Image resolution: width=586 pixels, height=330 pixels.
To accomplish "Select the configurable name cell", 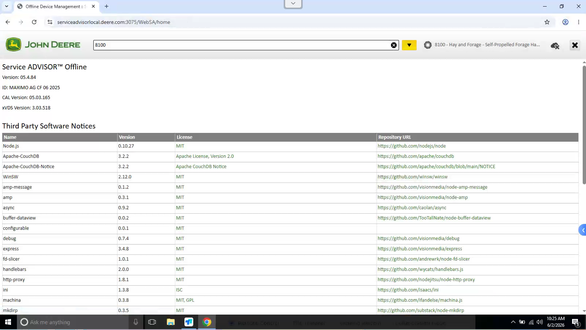I will point(60,228).
